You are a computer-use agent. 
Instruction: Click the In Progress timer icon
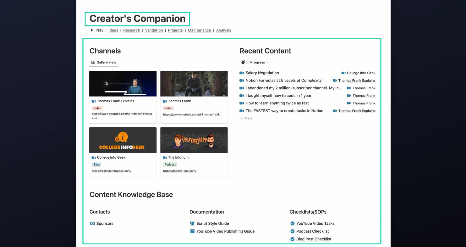[x=243, y=62]
